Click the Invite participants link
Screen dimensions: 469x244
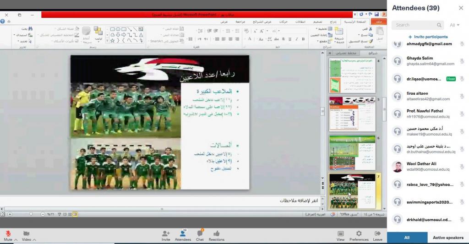click(x=428, y=37)
